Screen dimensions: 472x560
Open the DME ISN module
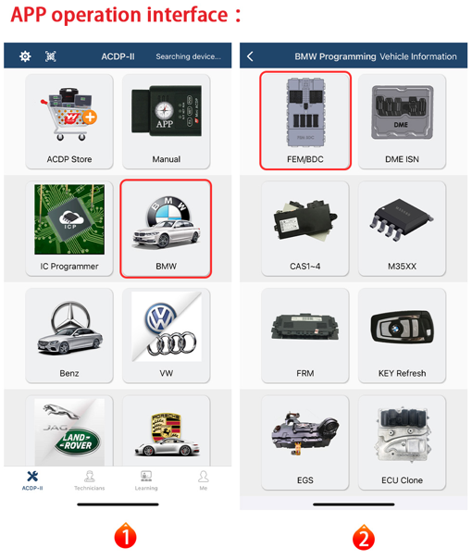tap(402, 121)
